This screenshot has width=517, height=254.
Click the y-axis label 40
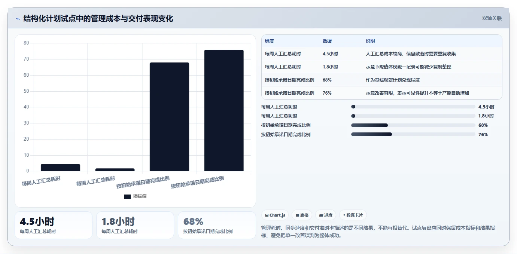pos(26,107)
